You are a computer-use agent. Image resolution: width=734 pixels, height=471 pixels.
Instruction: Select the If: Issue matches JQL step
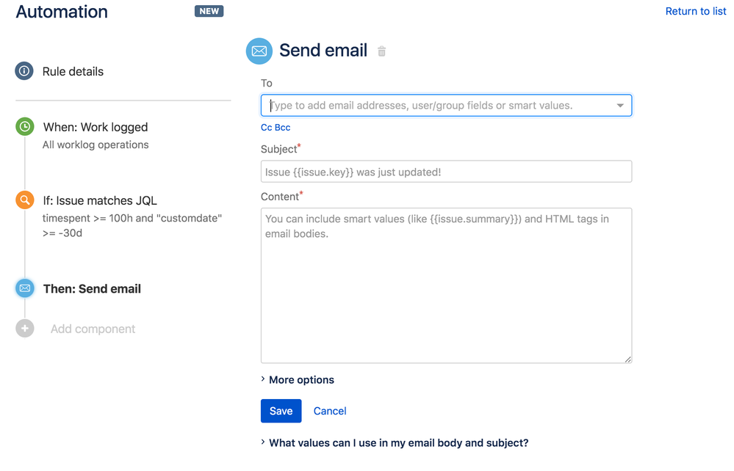coord(99,200)
